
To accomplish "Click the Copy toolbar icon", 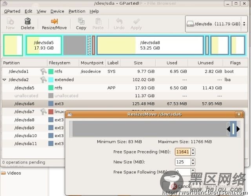I will click(81, 21).
